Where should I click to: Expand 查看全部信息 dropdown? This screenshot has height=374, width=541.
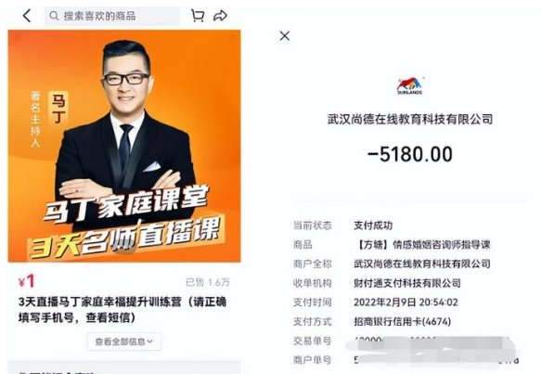123,342
